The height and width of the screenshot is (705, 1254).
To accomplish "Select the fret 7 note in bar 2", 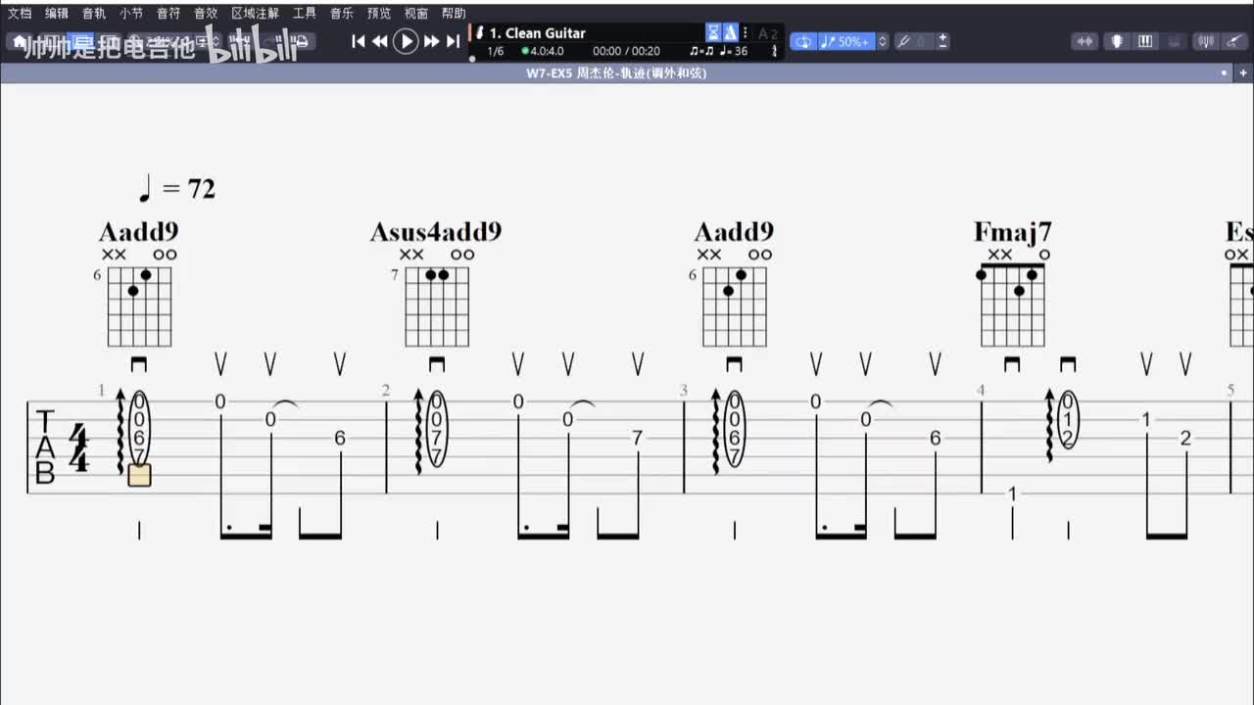I will (637, 438).
